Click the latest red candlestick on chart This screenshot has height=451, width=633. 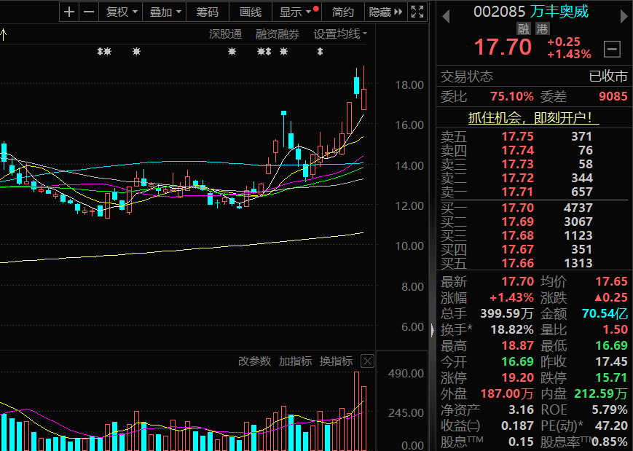pyautogui.click(x=363, y=99)
